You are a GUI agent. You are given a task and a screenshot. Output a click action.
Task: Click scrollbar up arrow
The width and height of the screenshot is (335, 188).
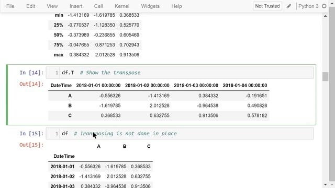325,16
